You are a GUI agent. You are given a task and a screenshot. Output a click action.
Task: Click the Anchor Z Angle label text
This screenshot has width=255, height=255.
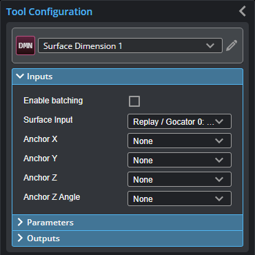pos(52,197)
